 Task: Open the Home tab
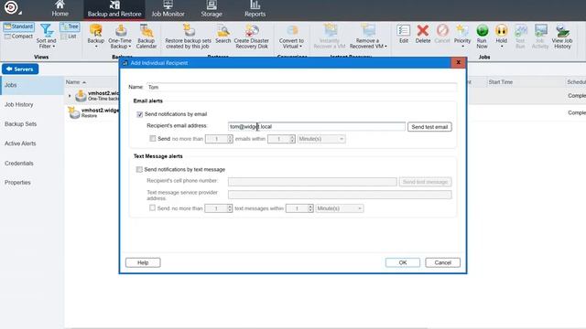(60, 9)
